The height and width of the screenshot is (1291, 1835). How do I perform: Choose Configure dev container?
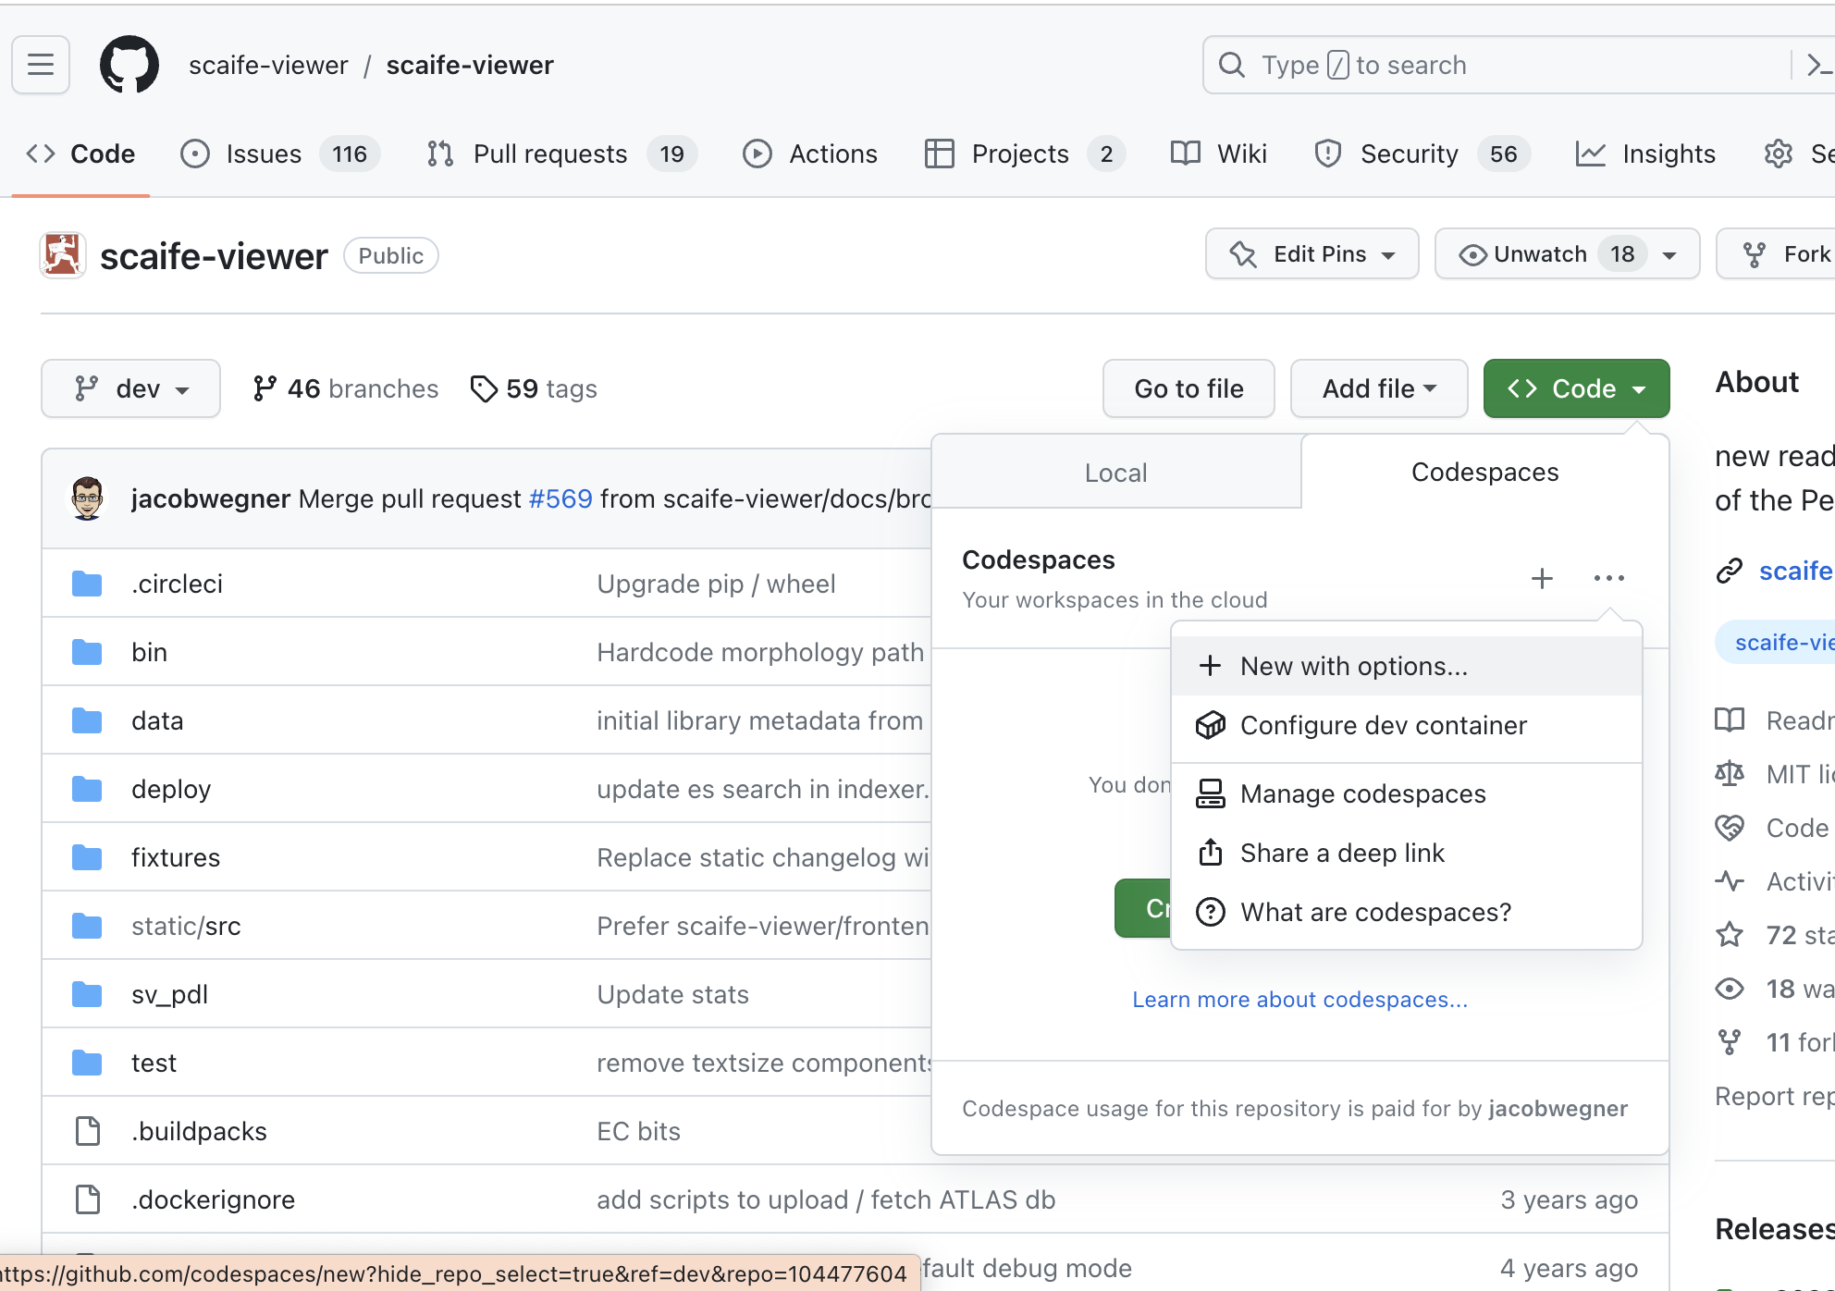pos(1383,725)
